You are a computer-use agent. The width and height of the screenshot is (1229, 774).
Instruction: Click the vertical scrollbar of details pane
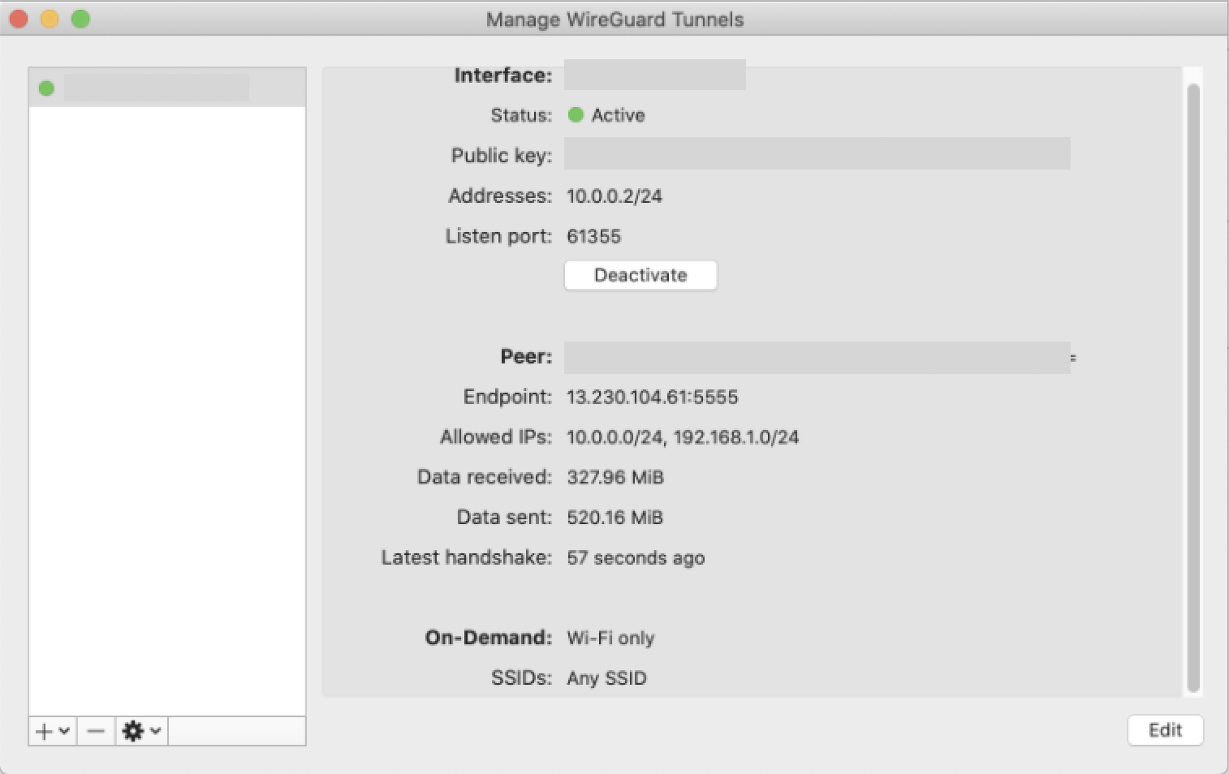pyautogui.click(x=1192, y=388)
